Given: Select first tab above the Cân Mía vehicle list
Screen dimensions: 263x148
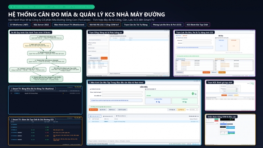Looking at the screenshot, I should click(95, 116).
